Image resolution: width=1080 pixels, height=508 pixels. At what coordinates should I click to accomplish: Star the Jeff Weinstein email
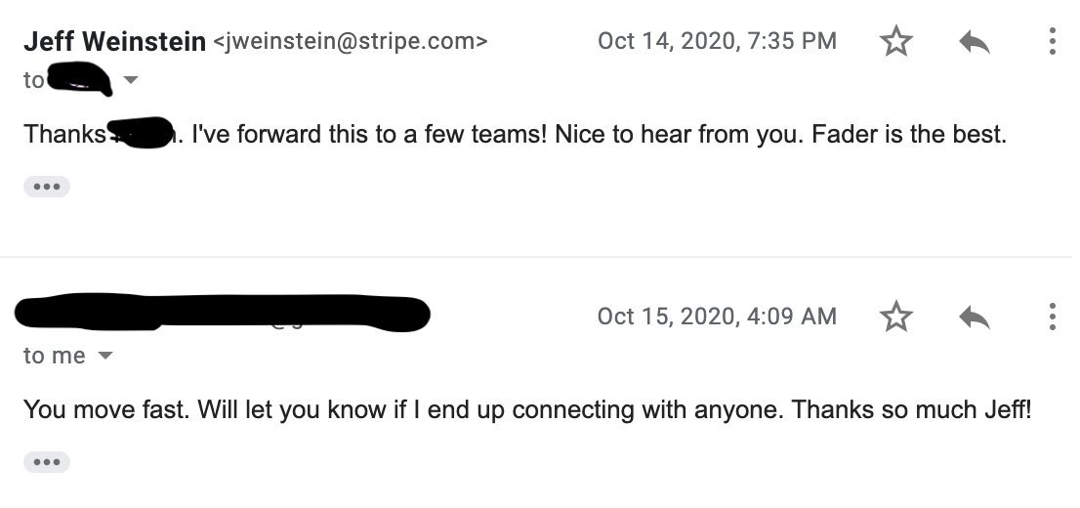point(896,41)
